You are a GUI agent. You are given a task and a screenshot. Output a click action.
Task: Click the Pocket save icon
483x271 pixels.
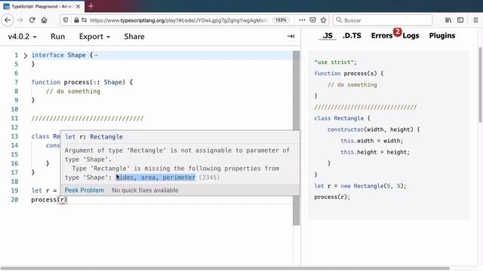312,20
